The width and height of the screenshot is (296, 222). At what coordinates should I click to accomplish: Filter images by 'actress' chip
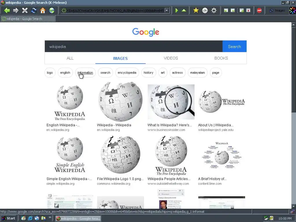(x=177, y=73)
